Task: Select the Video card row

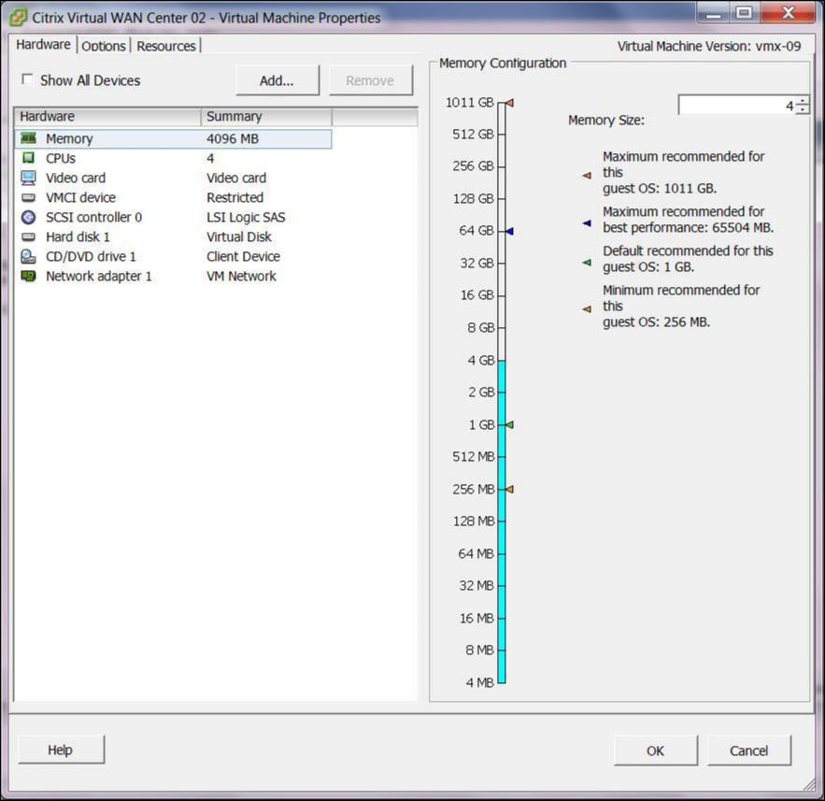Action: 174,179
